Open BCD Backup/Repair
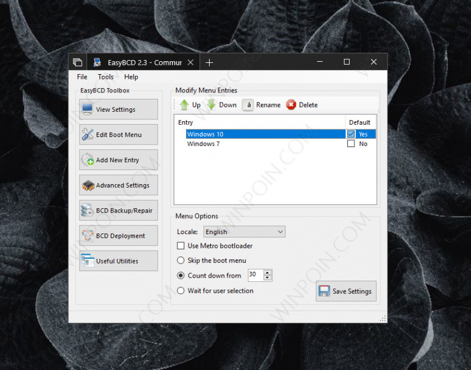Image resolution: width=471 pixels, height=370 pixels. (x=87, y=210)
